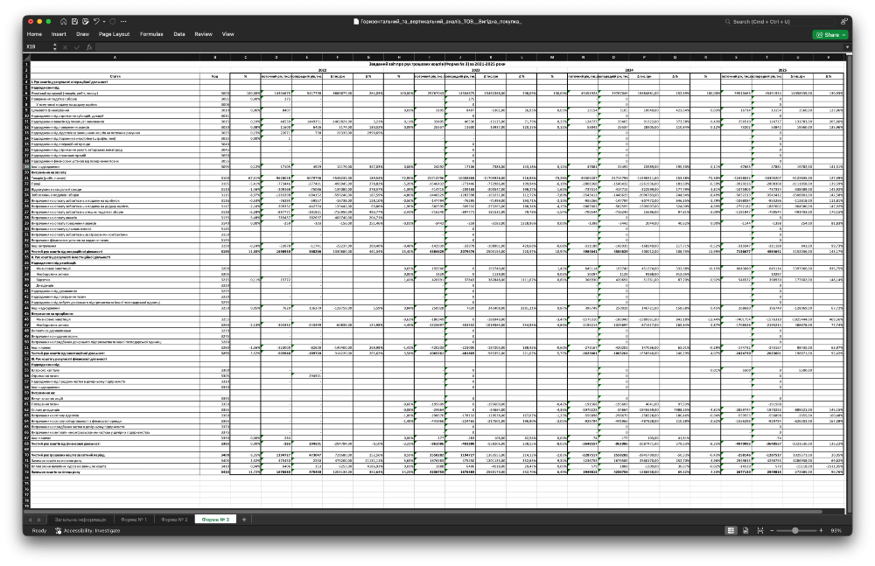This screenshot has height=566, width=875.
Task: Switch to Page Layout view in the status bar
Action: [x=745, y=531]
